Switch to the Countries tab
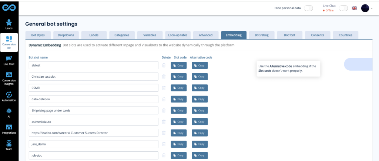 345,35
